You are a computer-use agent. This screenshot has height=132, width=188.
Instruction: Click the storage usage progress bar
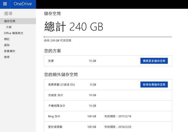pyautogui.click(x=108, y=37)
